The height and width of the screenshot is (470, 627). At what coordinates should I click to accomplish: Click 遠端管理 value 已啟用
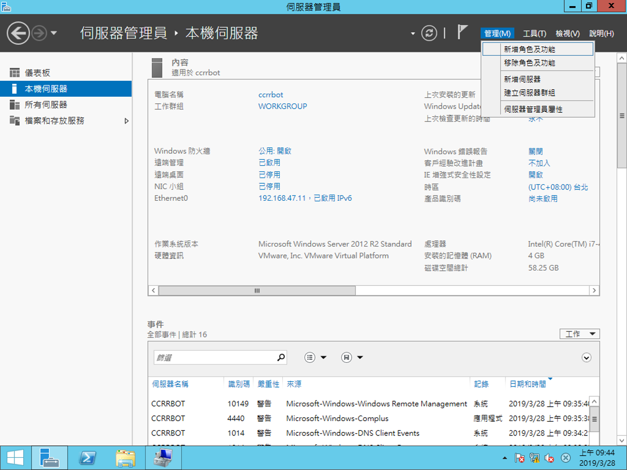[269, 162]
